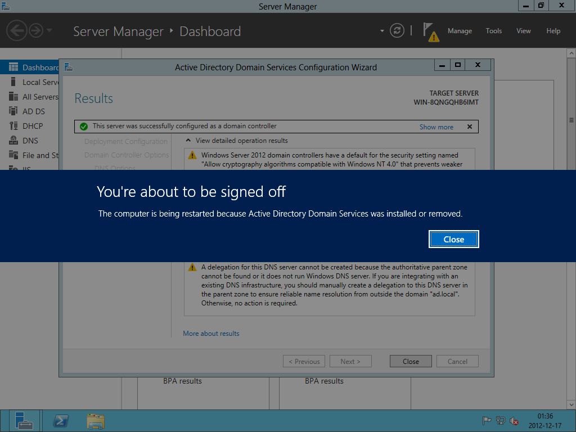576x432 pixels.
Task: Click the Results heading in the wizard
Action: pyautogui.click(x=94, y=98)
